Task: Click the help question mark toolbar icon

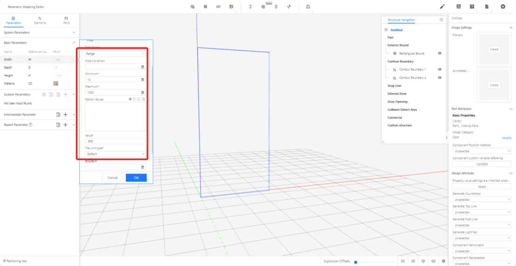Action: (472, 7)
